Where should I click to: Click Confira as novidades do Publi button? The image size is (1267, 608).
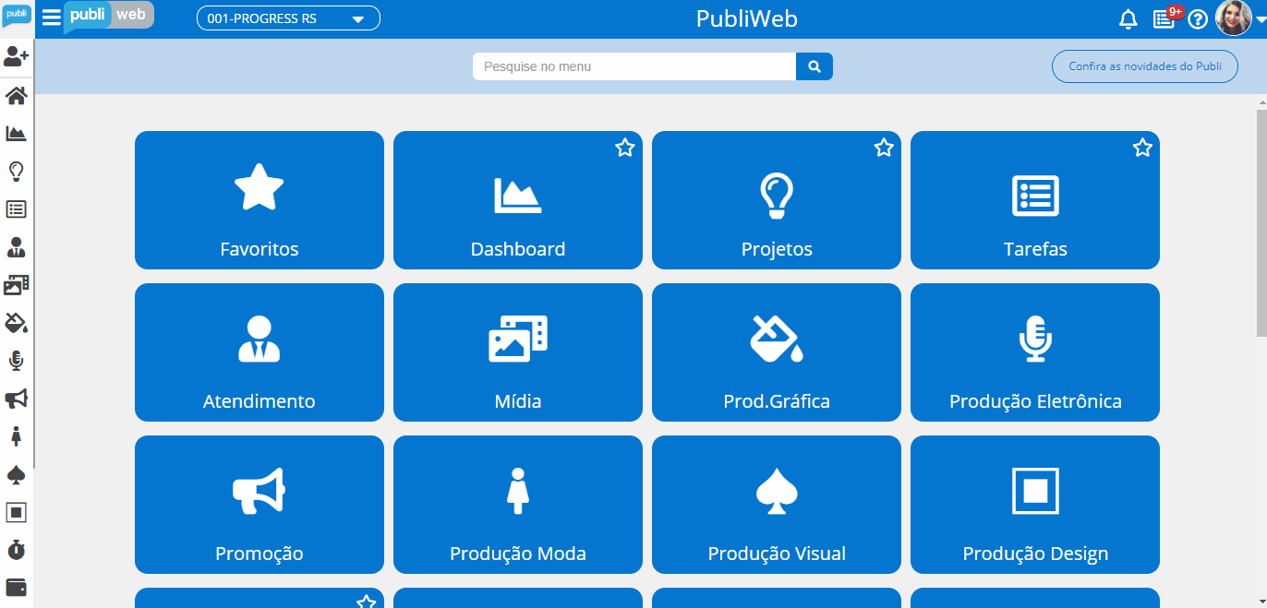(x=1145, y=66)
